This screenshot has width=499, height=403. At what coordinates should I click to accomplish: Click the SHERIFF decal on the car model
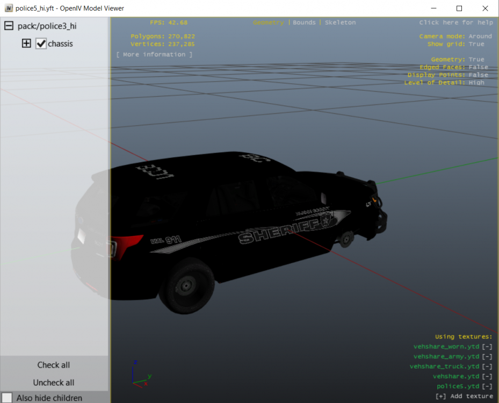278,232
